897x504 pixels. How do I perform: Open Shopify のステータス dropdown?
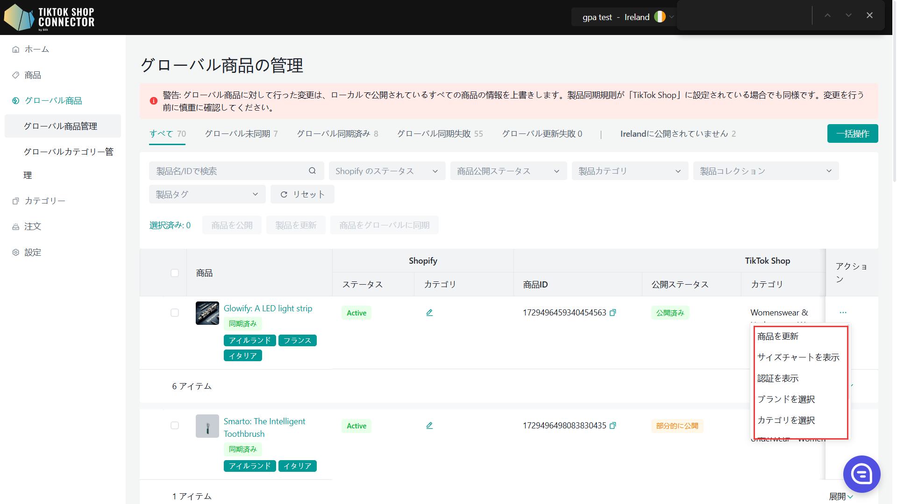click(387, 171)
